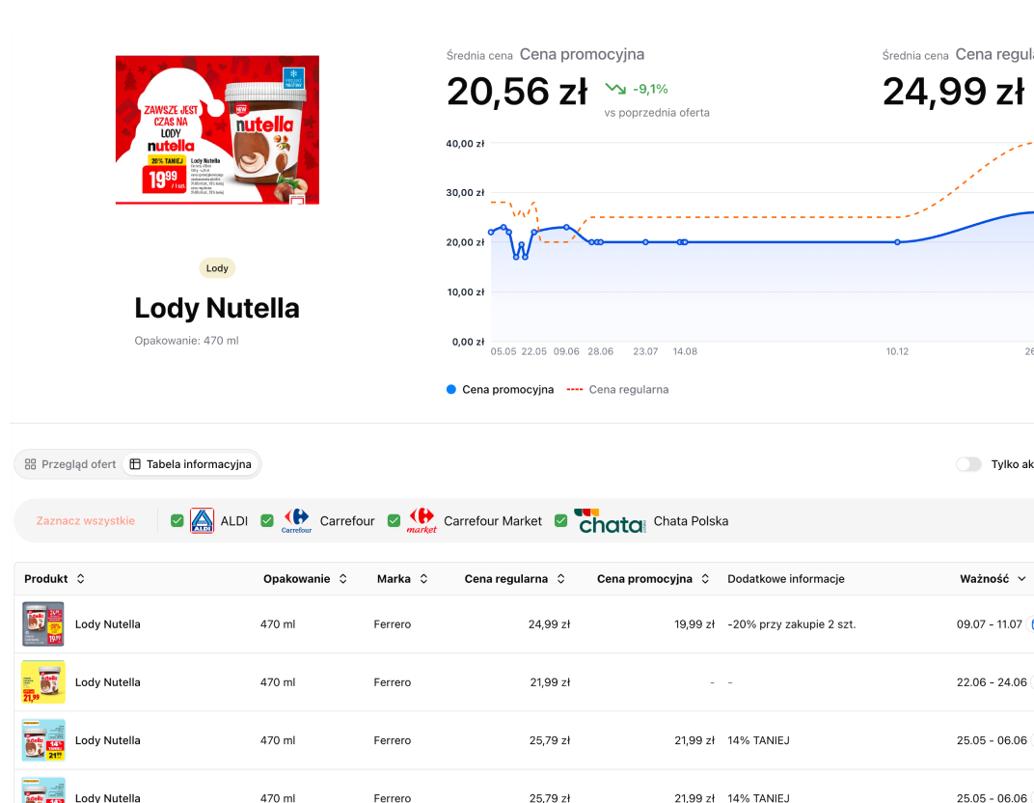1034x803 pixels.
Task: Switch to Przegląd ofert view
Action: click(x=69, y=464)
